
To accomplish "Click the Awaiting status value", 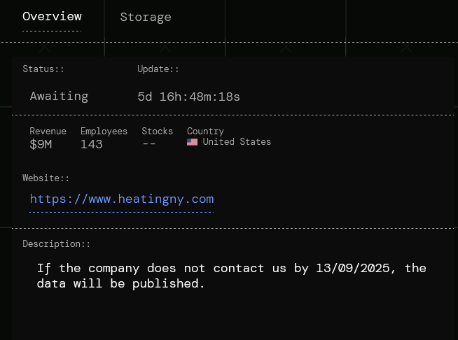I will point(59,96).
